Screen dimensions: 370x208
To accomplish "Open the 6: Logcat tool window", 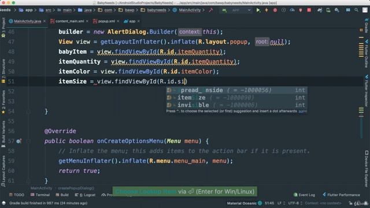I will click(85, 195).
